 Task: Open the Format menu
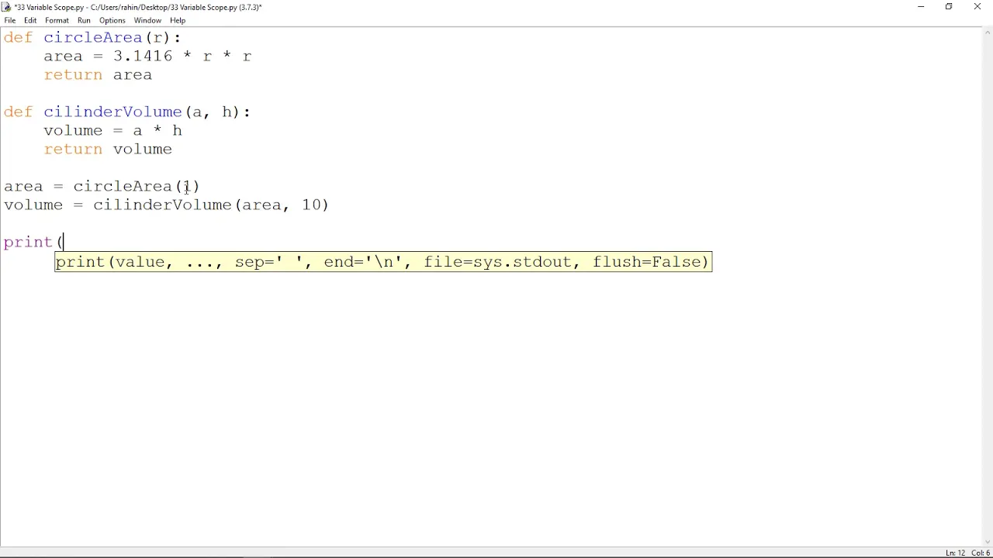coord(57,20)
